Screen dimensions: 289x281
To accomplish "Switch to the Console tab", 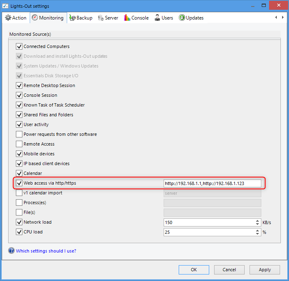I will 136,18.
